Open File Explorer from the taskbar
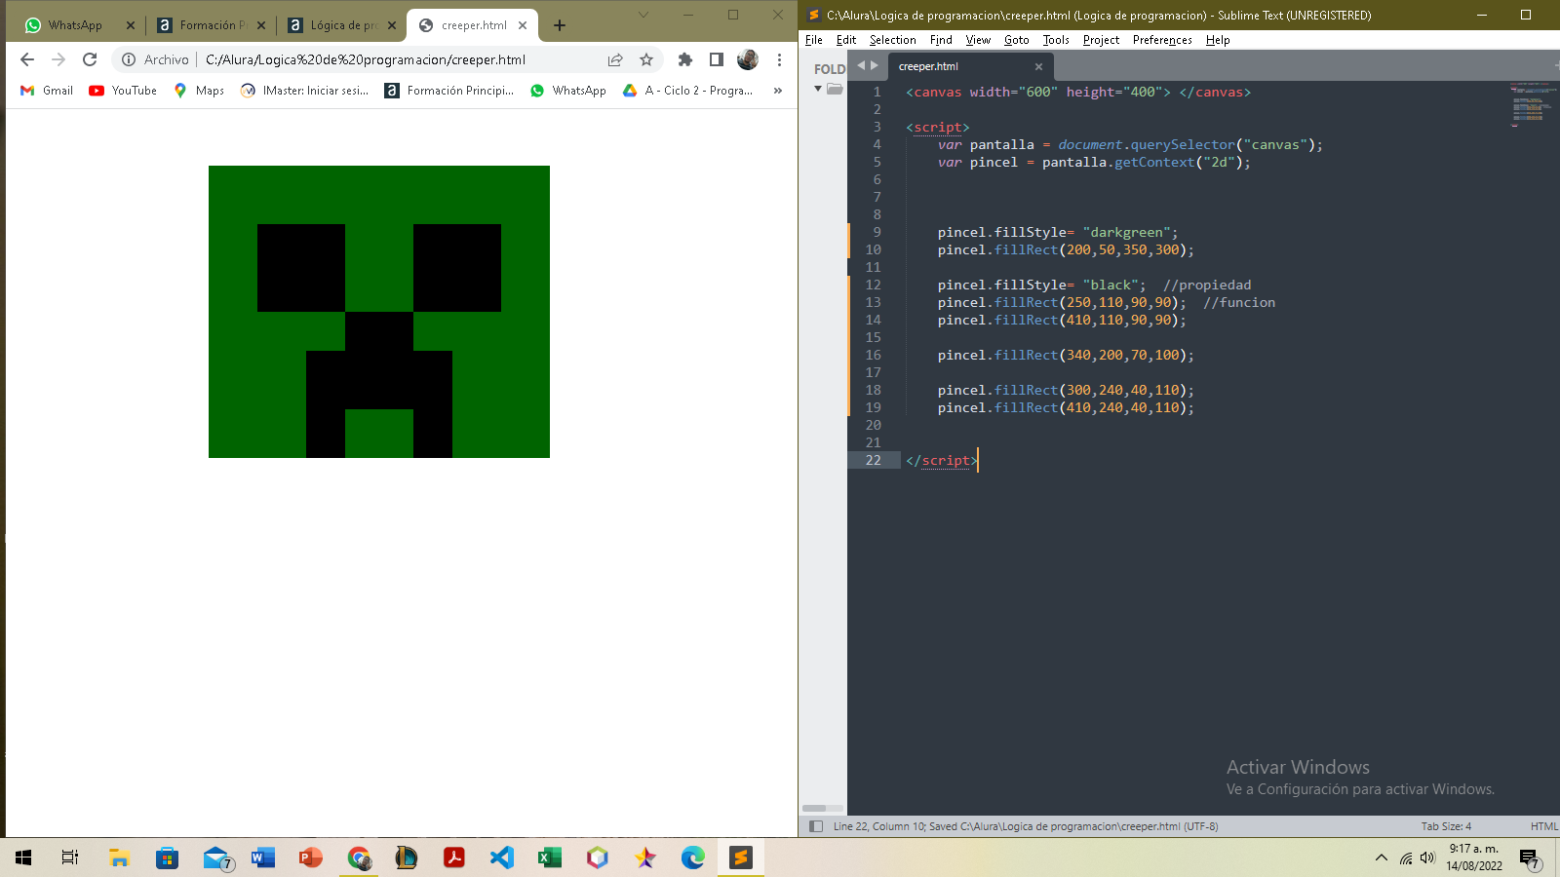The image size is (1560, 877). pyautogui.click(x=119, y=858)
